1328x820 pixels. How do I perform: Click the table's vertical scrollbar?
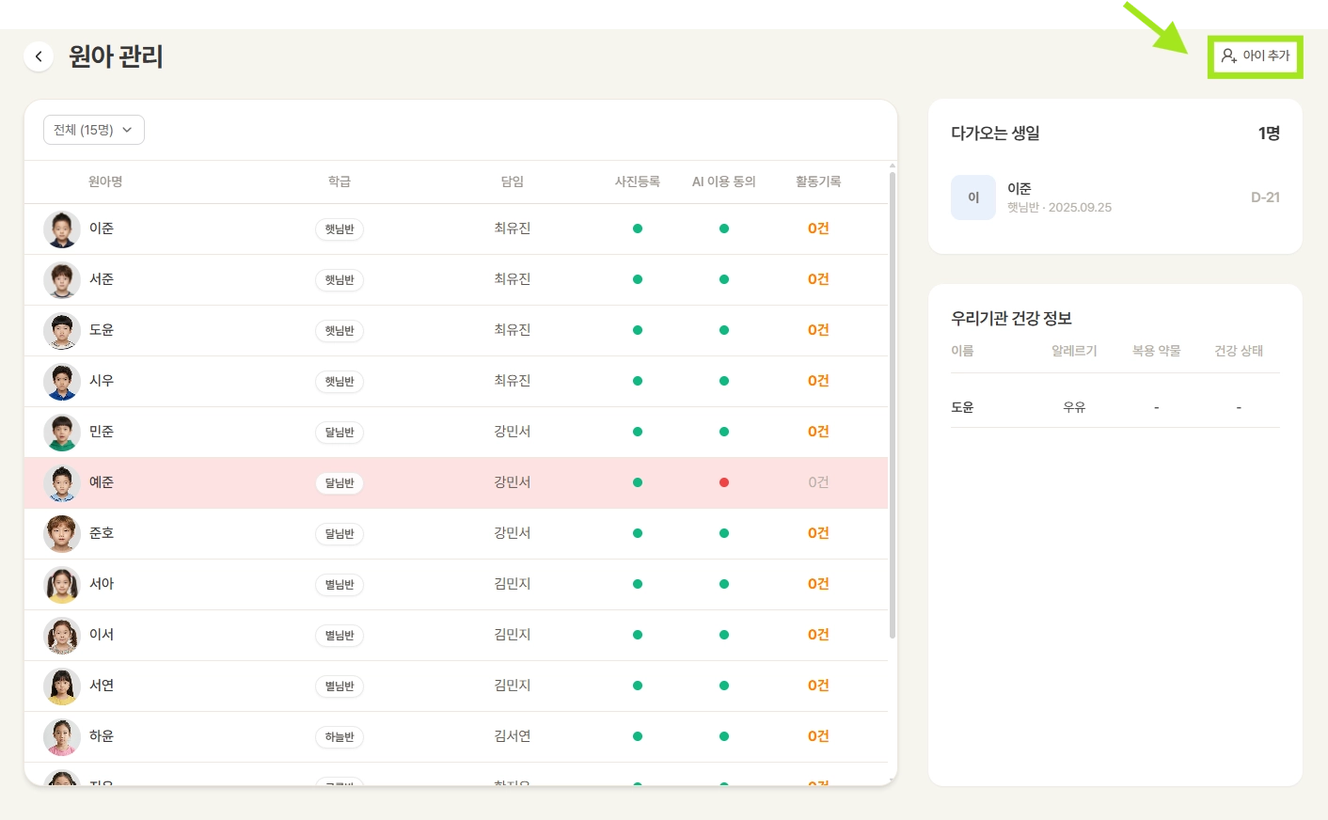[892, 404]
